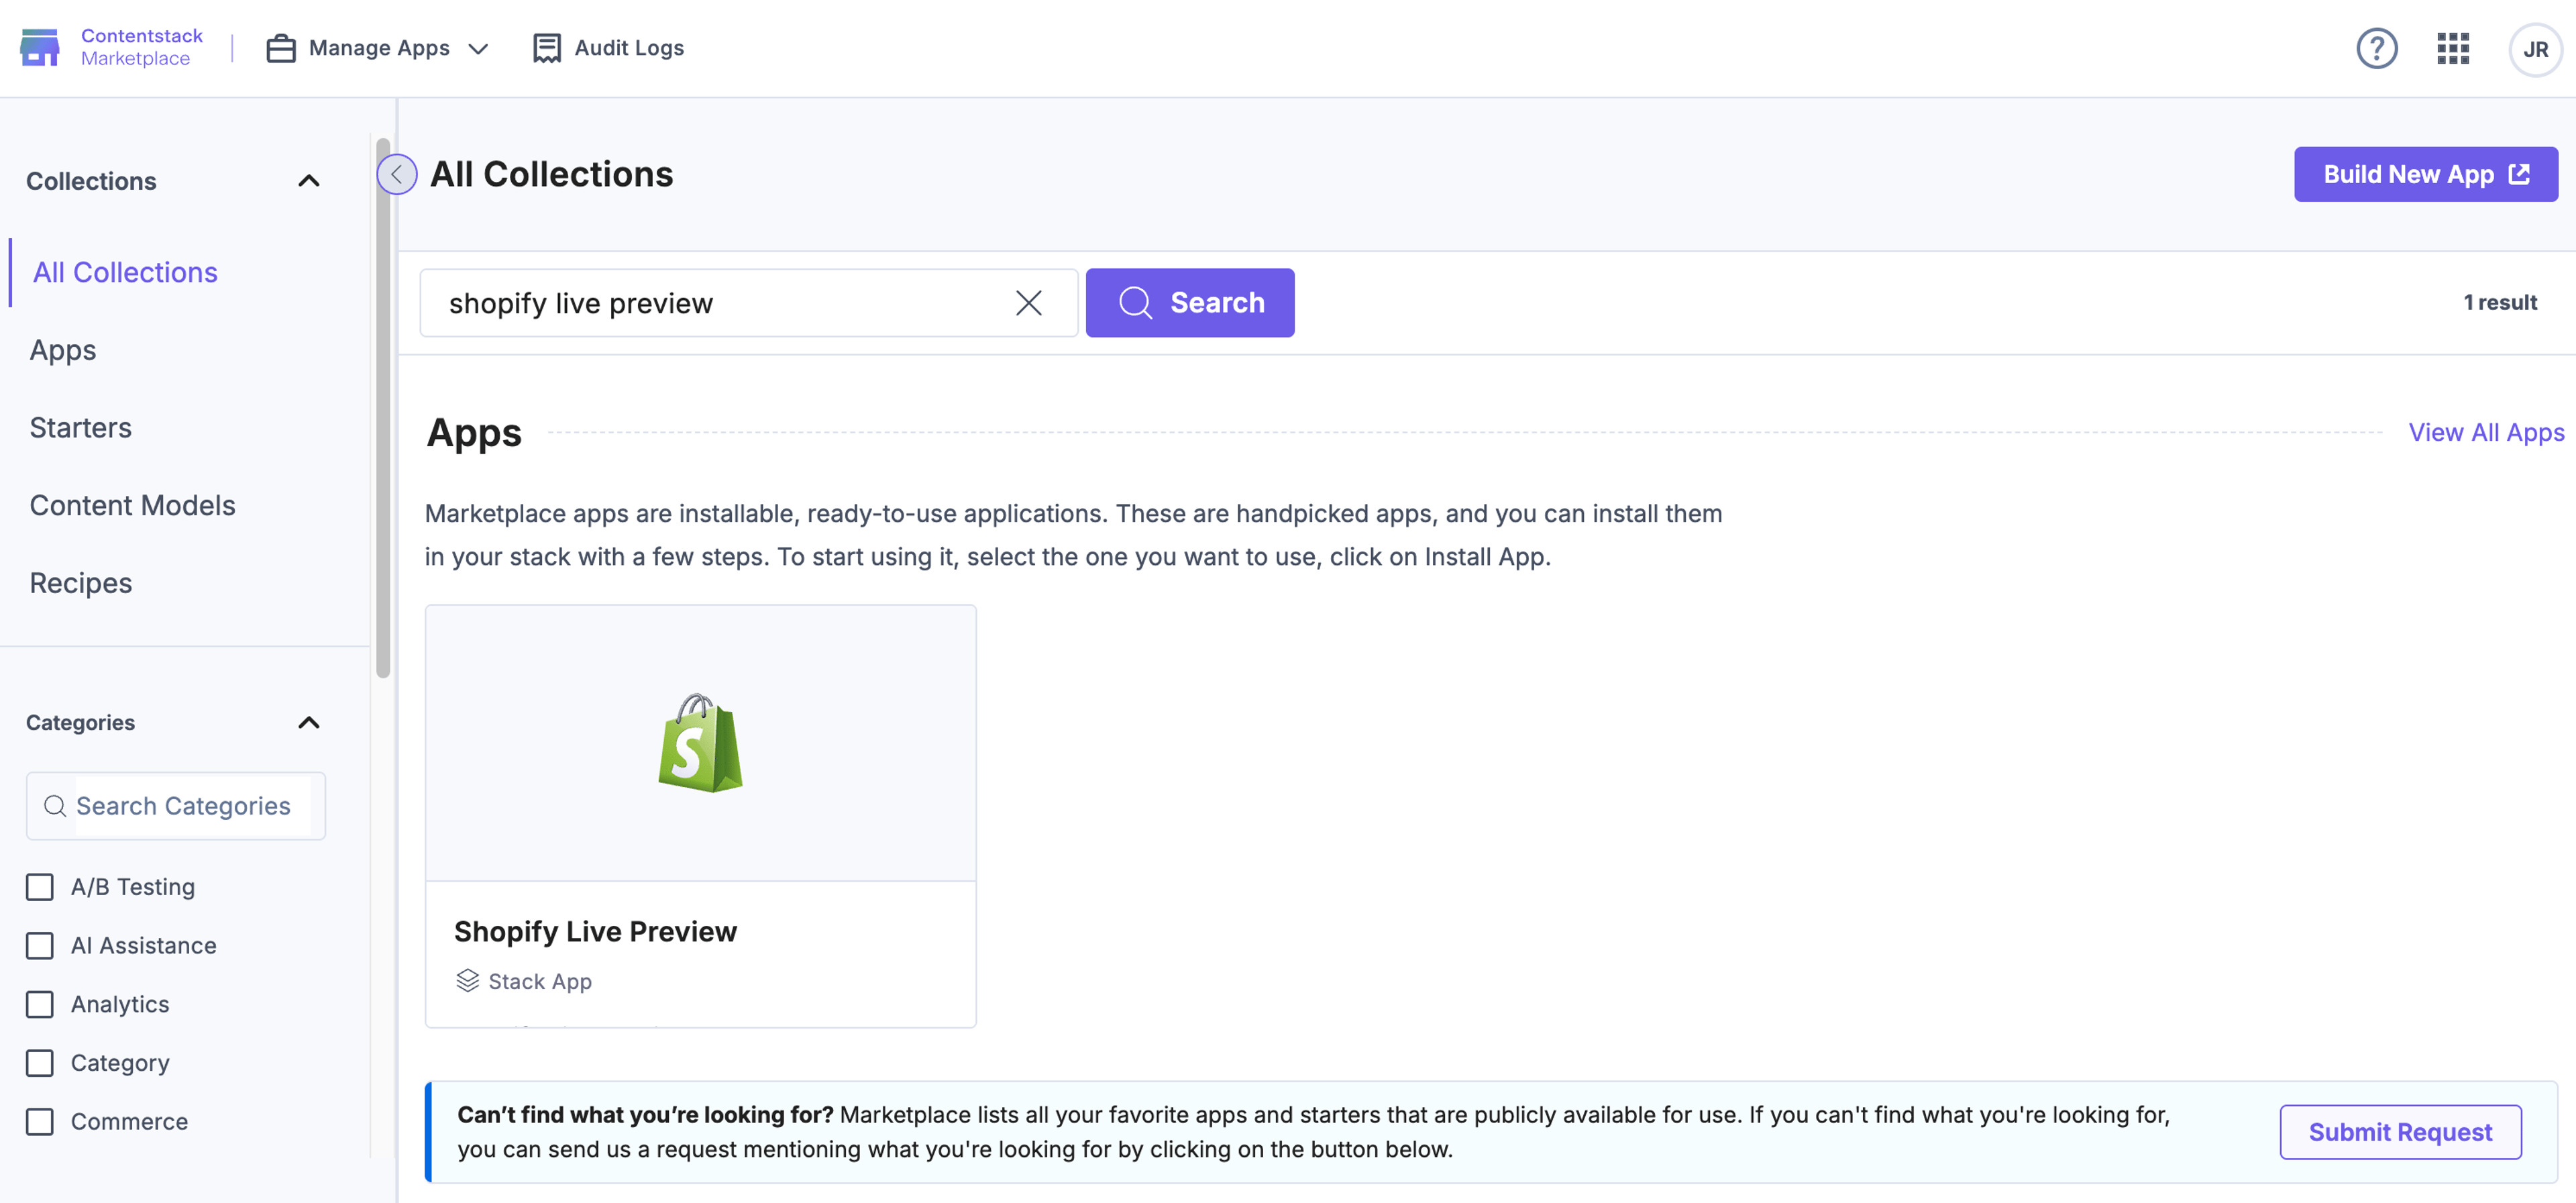This screenshot has height=1203, width=2576.
Task: Click the Shopify bag logo thumbnail
Action: pos(700,743)
